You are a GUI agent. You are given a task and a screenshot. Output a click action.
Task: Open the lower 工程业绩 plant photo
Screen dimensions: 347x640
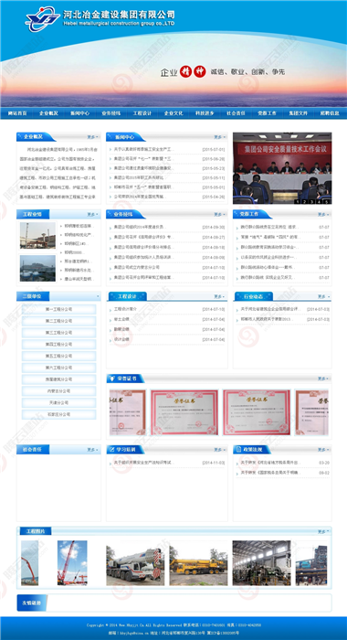click(38, 268)
